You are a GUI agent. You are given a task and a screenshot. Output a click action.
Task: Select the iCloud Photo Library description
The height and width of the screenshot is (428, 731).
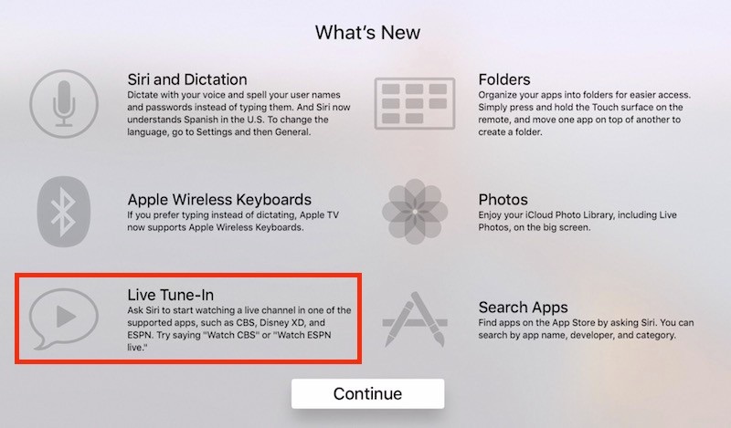(577, 221)
